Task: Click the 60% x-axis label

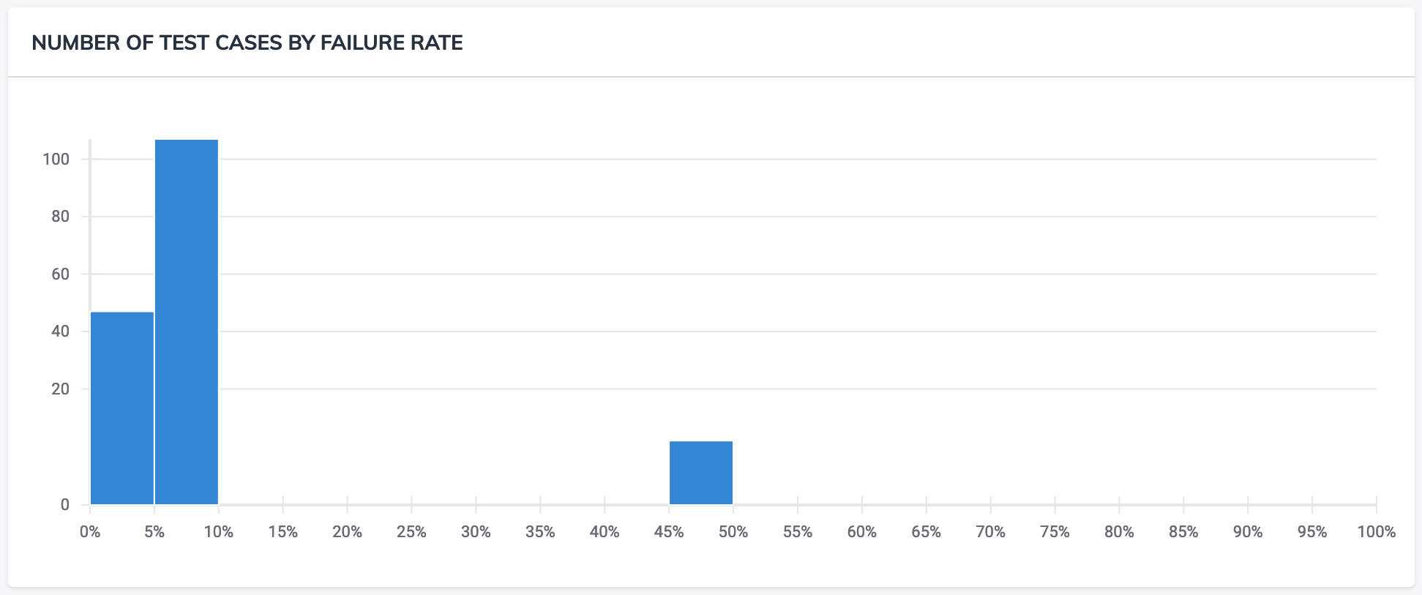Action: point(862,532)
